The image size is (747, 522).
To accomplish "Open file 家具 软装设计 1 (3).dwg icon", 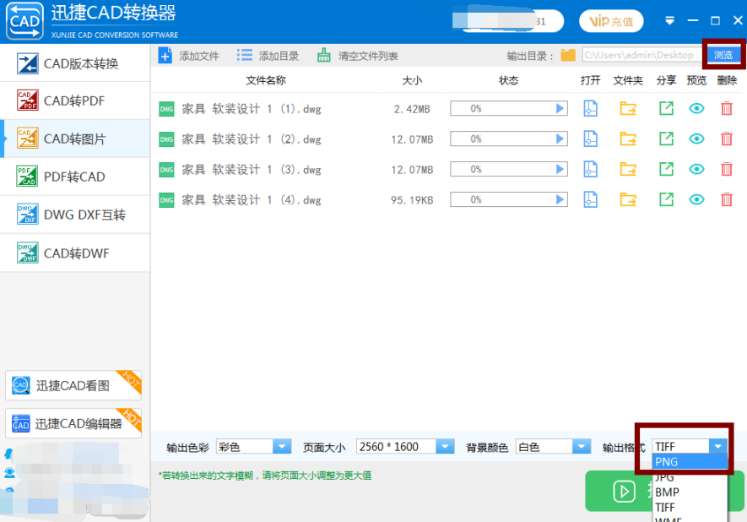I will [x=590, y=169].
